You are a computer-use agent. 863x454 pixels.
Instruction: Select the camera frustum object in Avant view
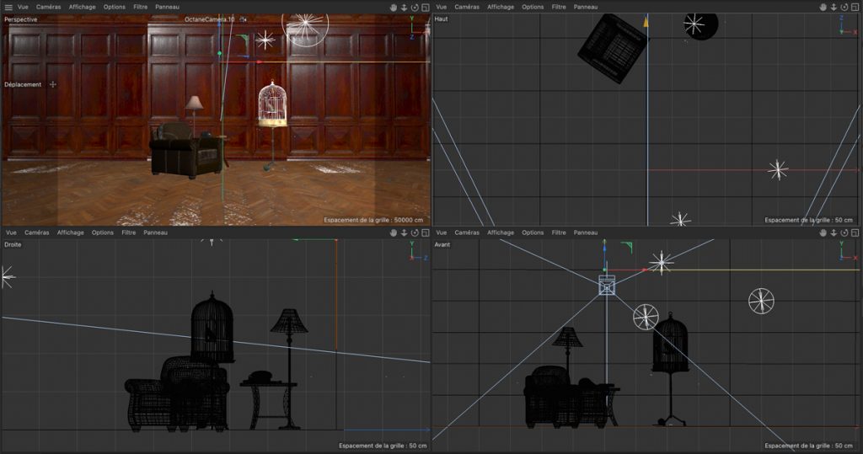pyautogui.click(x=607, y=286)
